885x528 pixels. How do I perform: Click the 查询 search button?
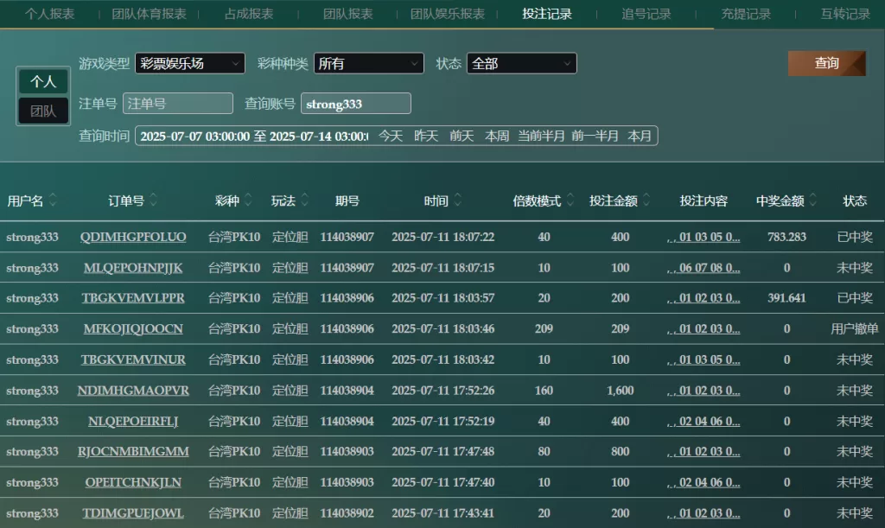click(827, 63)
